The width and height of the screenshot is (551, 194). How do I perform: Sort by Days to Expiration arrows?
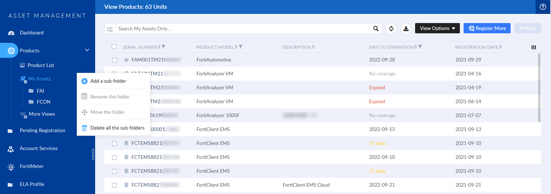416,47
